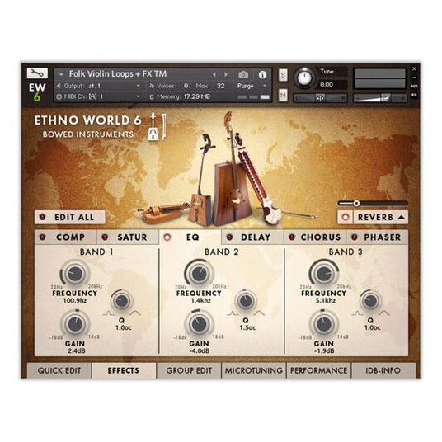442x442 pixels.
Task: Click the volume slider in header
Action: [x=379, y=98]
